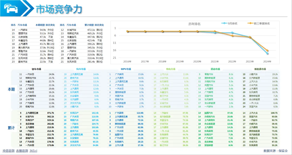Click the 前三季度排名 legend entry
Image resolution: width=292 pixels, height=155 pixels.
pyautogui.click(x=258, y=23)
